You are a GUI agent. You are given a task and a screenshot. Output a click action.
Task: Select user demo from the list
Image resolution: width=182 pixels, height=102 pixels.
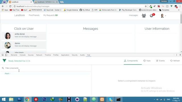click(24, 45)
